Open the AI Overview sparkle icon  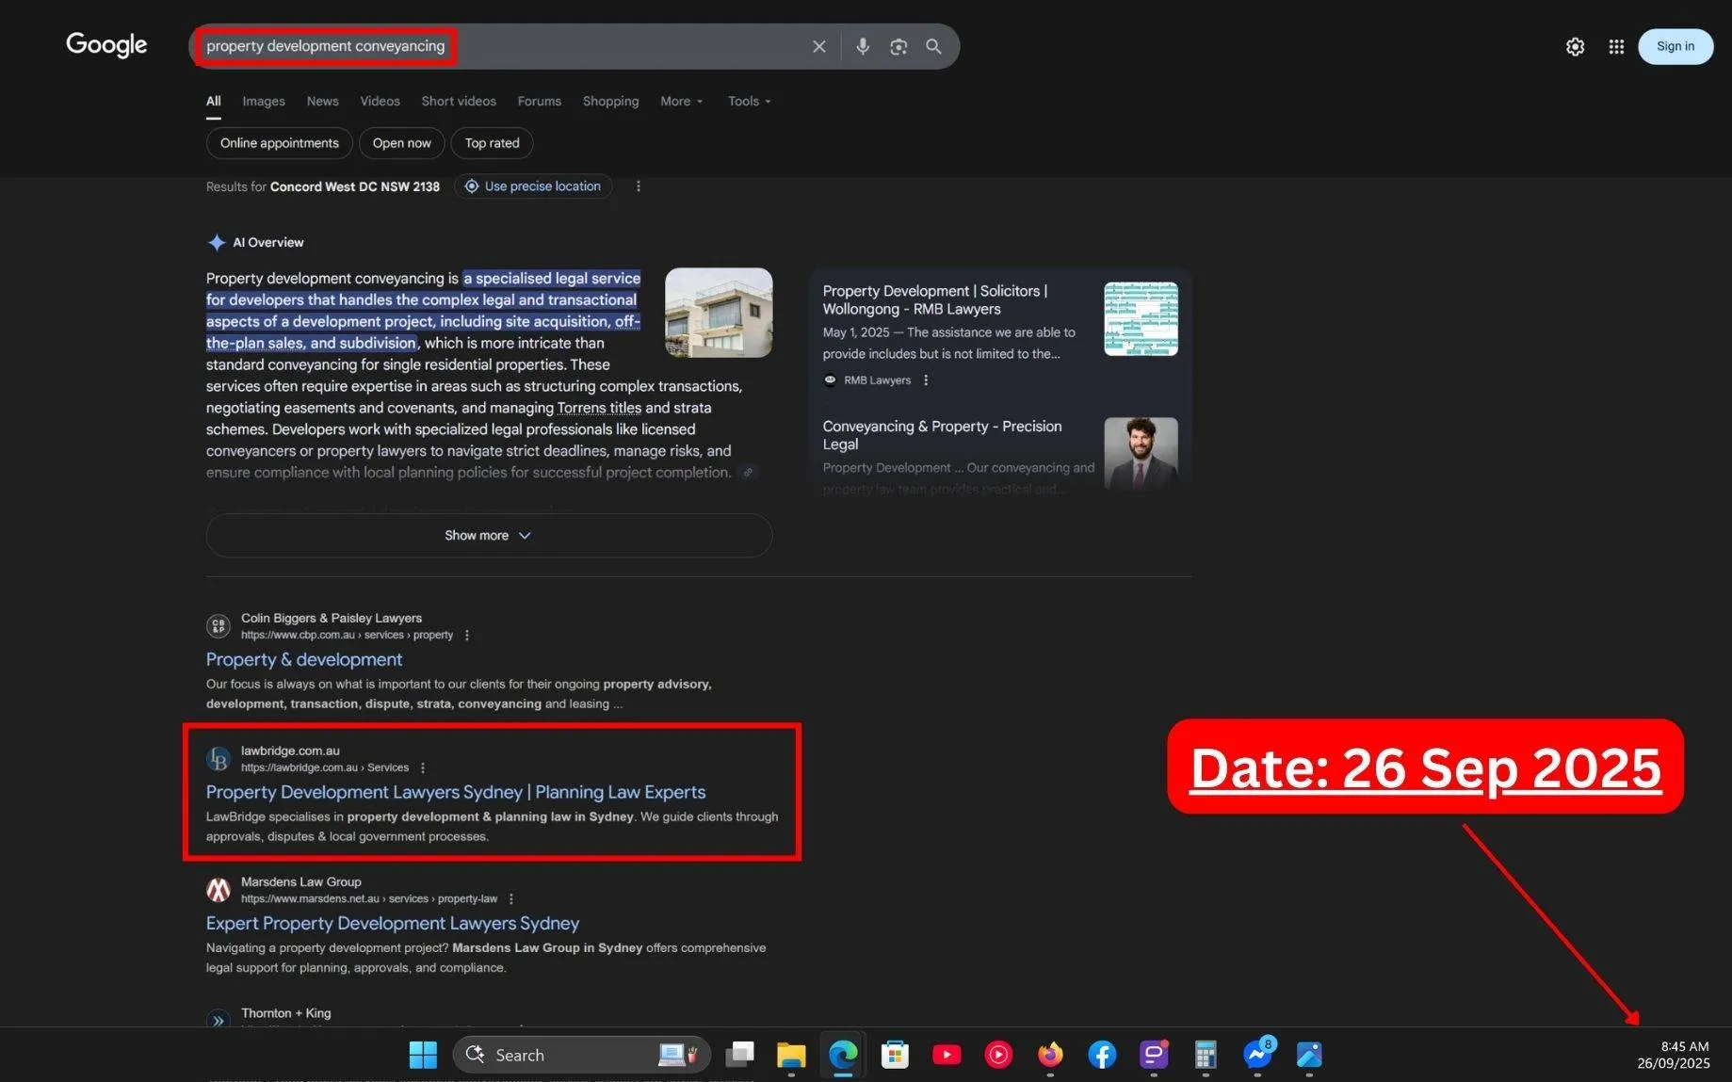click(x=216, y=242)
